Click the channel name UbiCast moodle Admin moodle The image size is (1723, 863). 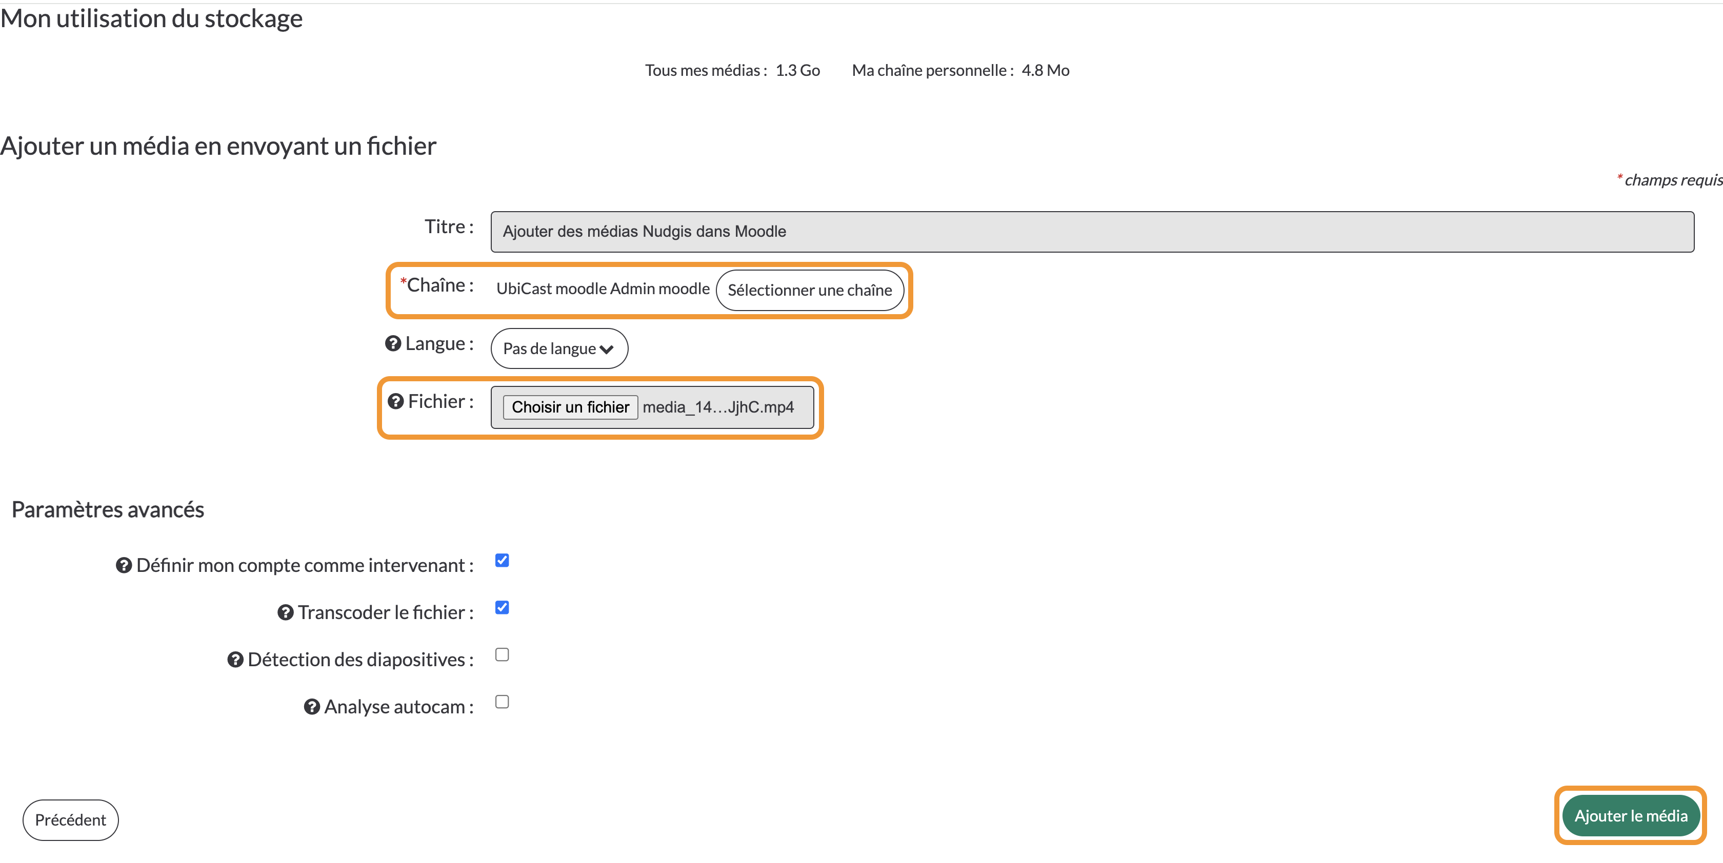coord(603,289)
